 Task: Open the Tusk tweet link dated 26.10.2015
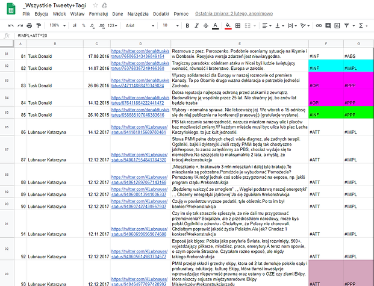[140, 113]
